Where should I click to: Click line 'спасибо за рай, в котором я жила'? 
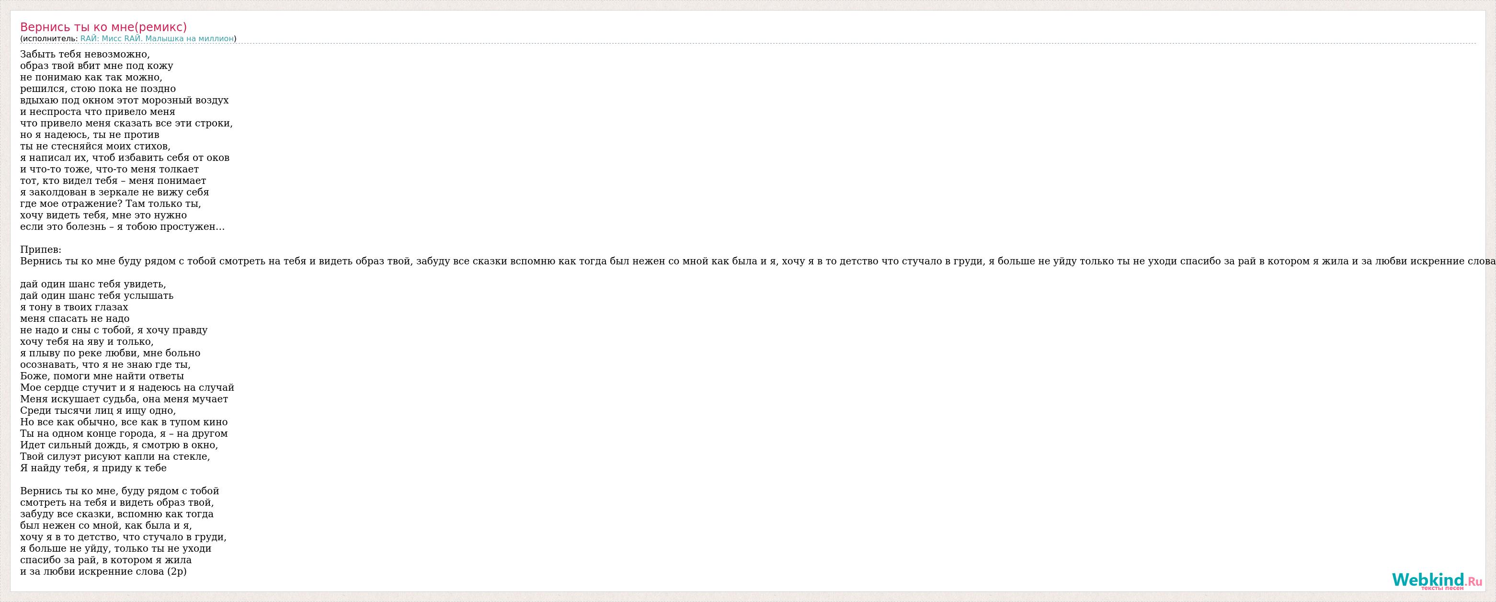(x=106, y=560)
